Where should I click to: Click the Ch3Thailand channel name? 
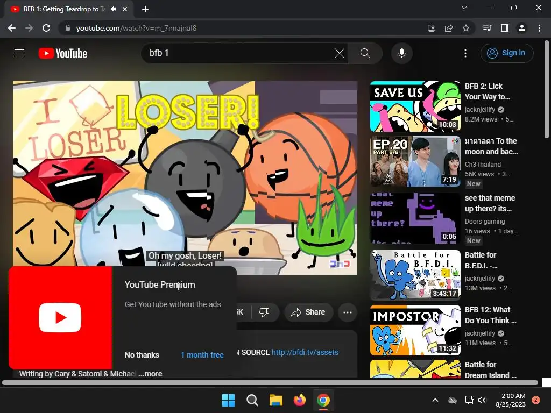click(x=483, y=165)
